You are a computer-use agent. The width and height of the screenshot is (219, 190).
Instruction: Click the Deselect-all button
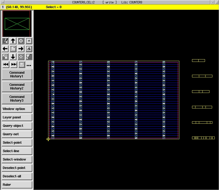(x=17, y=176)
